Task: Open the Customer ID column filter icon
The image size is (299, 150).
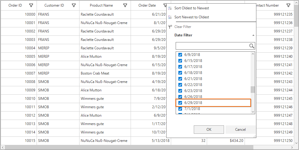Action: (74, 5)
